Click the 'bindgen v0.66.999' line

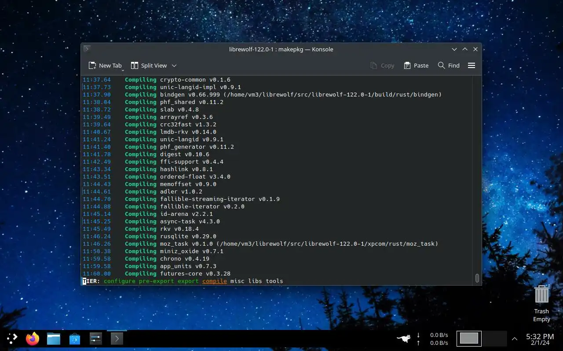point(301,95)
